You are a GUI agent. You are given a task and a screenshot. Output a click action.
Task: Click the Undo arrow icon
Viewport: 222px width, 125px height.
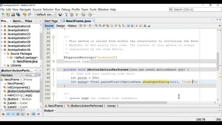25,15
